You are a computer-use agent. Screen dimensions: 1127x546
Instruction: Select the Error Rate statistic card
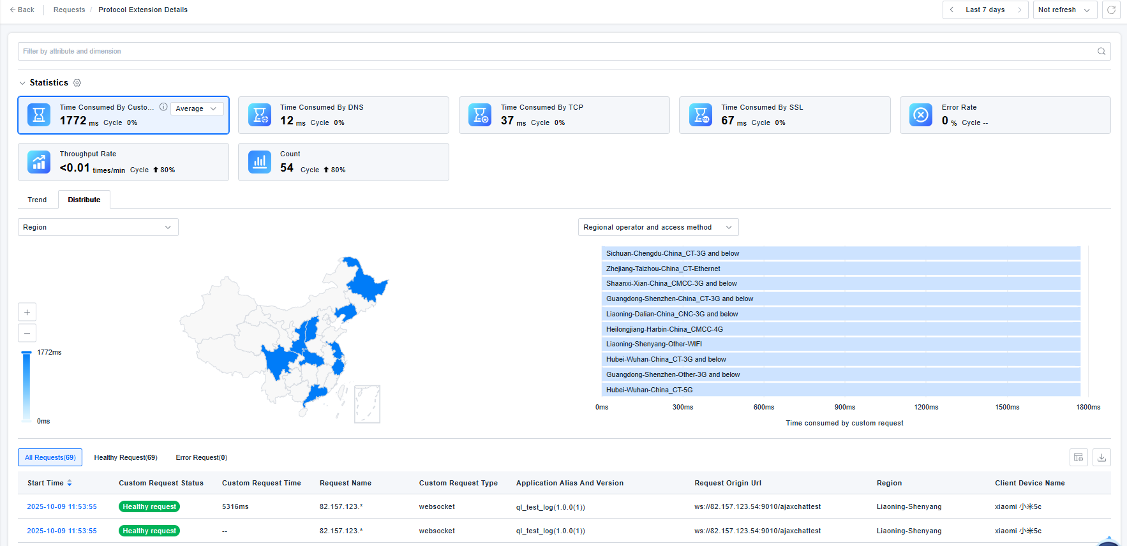point(1004,115)
